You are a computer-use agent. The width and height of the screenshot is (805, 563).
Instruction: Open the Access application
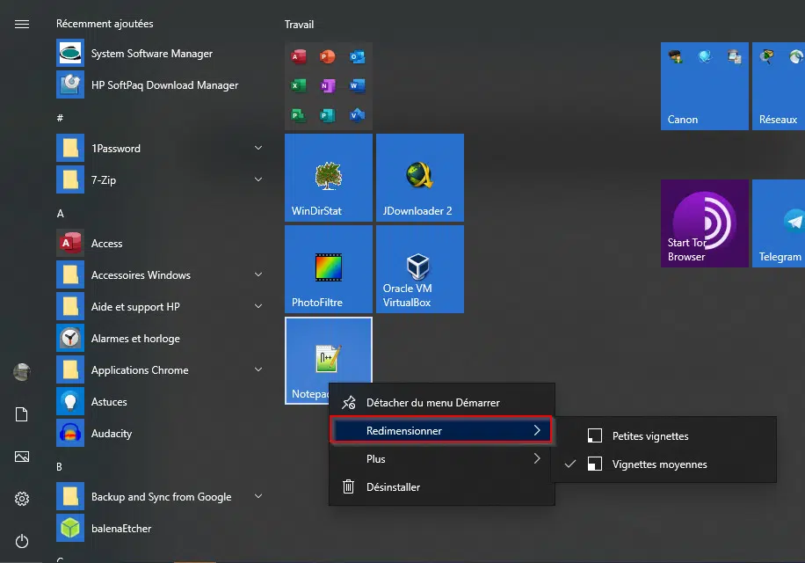point(159,244)
